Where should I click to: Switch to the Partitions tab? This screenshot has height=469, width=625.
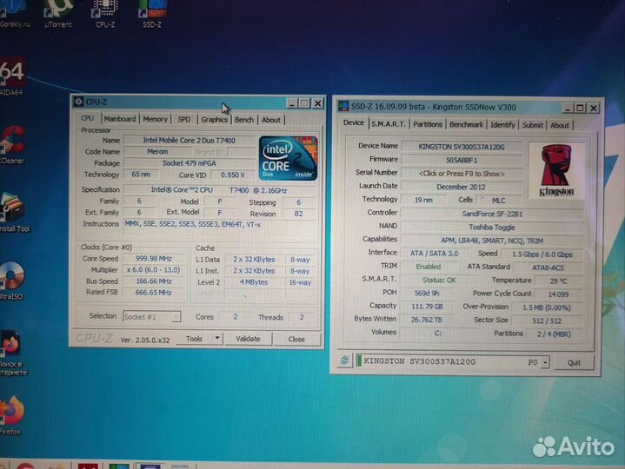click(x=428, y=124)
